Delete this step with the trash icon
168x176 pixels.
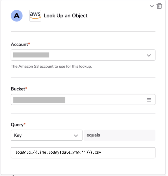pos(159,6)
